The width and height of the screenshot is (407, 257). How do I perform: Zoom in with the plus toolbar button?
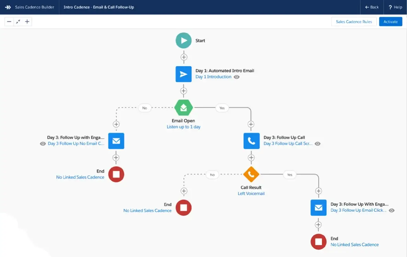click(27, 22)
